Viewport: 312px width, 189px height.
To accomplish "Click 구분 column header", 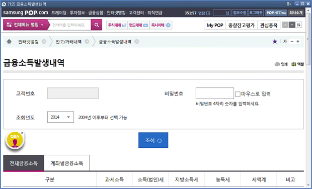I will [50, 179].
